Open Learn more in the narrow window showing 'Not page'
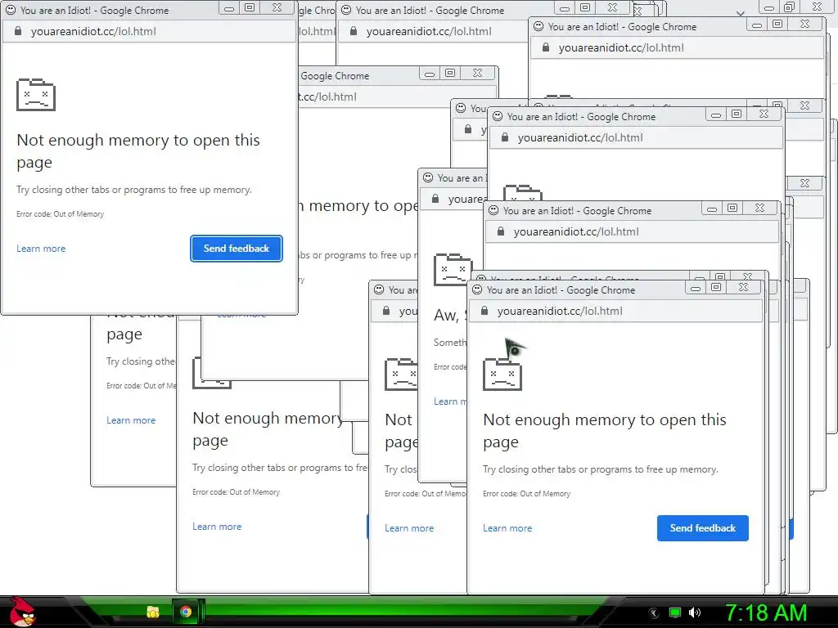Viewport: 838px width, 628px height. tap(409, 528)
